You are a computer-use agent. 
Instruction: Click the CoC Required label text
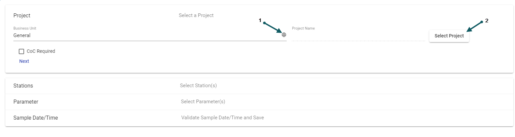coord(41,51)
